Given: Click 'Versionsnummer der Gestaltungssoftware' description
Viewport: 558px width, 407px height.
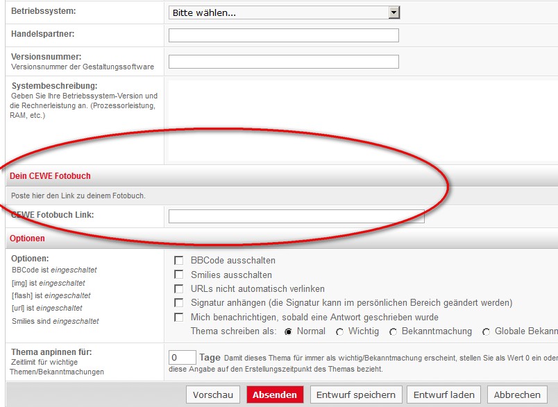Looking at the screenshot, I should pyautogui.click(x=83, y=67).
